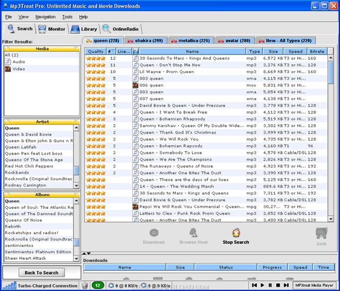Filter results by Video media icon
The width and height of the screenshot is (340, 291).
(8, 69)
